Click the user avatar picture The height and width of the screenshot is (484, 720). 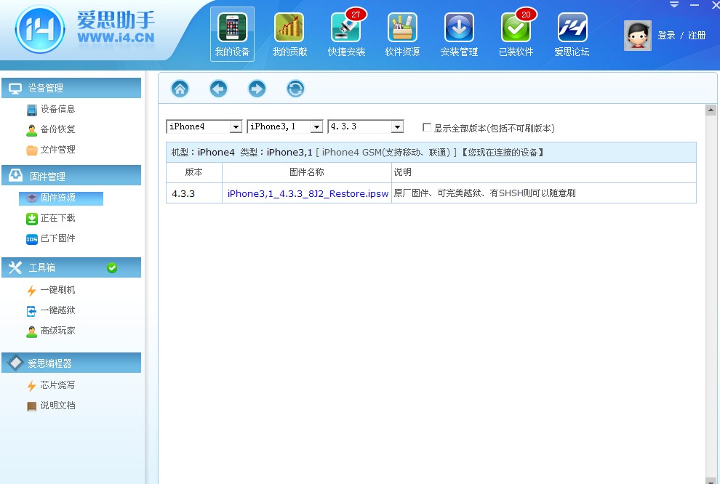click(637, 36)
